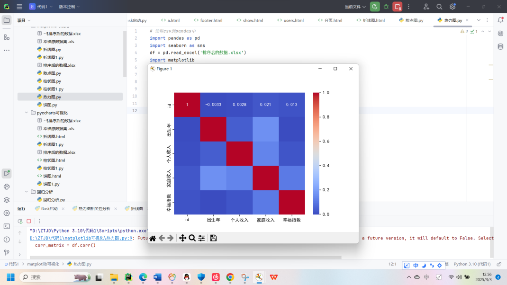Viewport: 507px width, 285px height.
Task: Click the Stop square icon in the Run panel
Action: (x=29, y=222)
